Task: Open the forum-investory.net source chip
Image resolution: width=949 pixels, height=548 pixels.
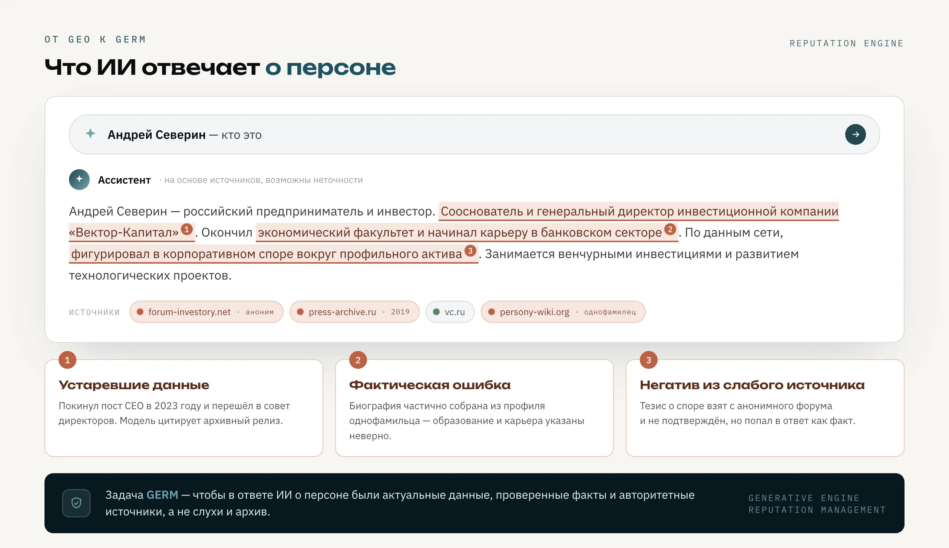Action: pyautogui.click(x=206, y=312)
